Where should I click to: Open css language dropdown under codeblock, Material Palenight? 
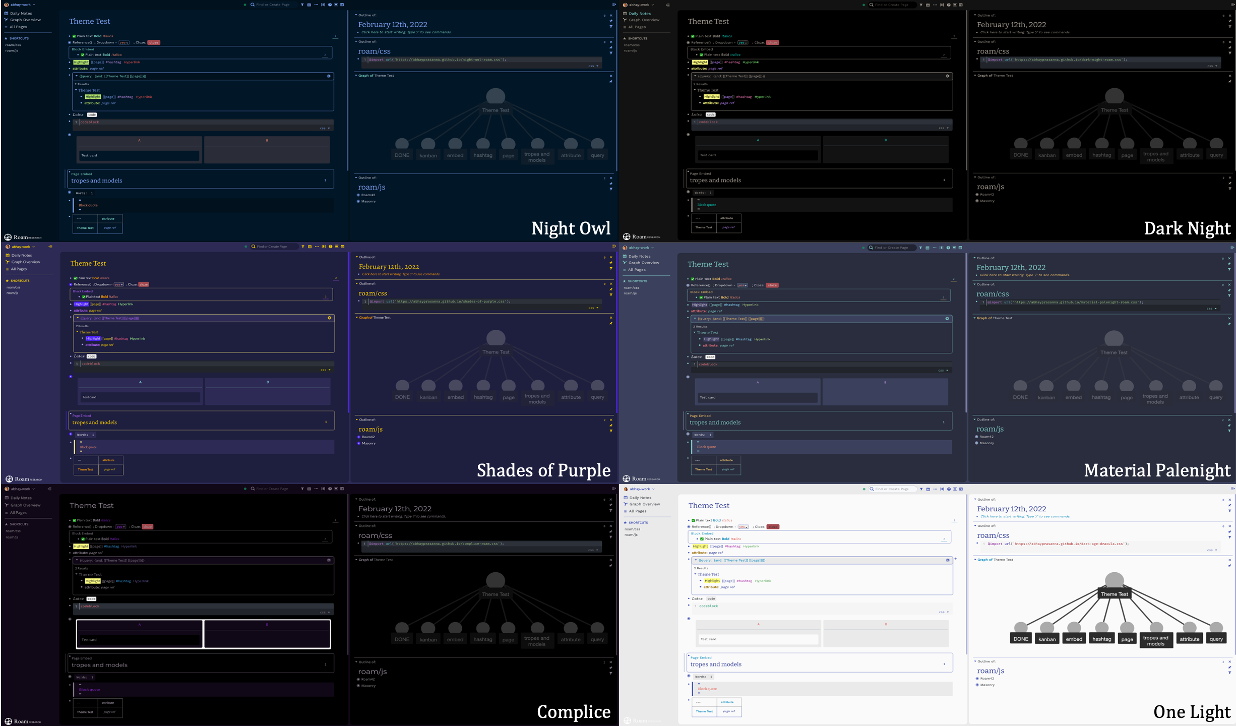point(943,371)
